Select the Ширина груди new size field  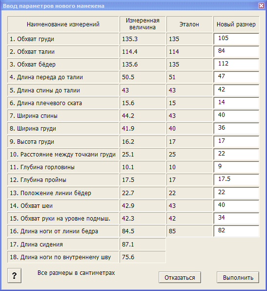tap(236, 129)
